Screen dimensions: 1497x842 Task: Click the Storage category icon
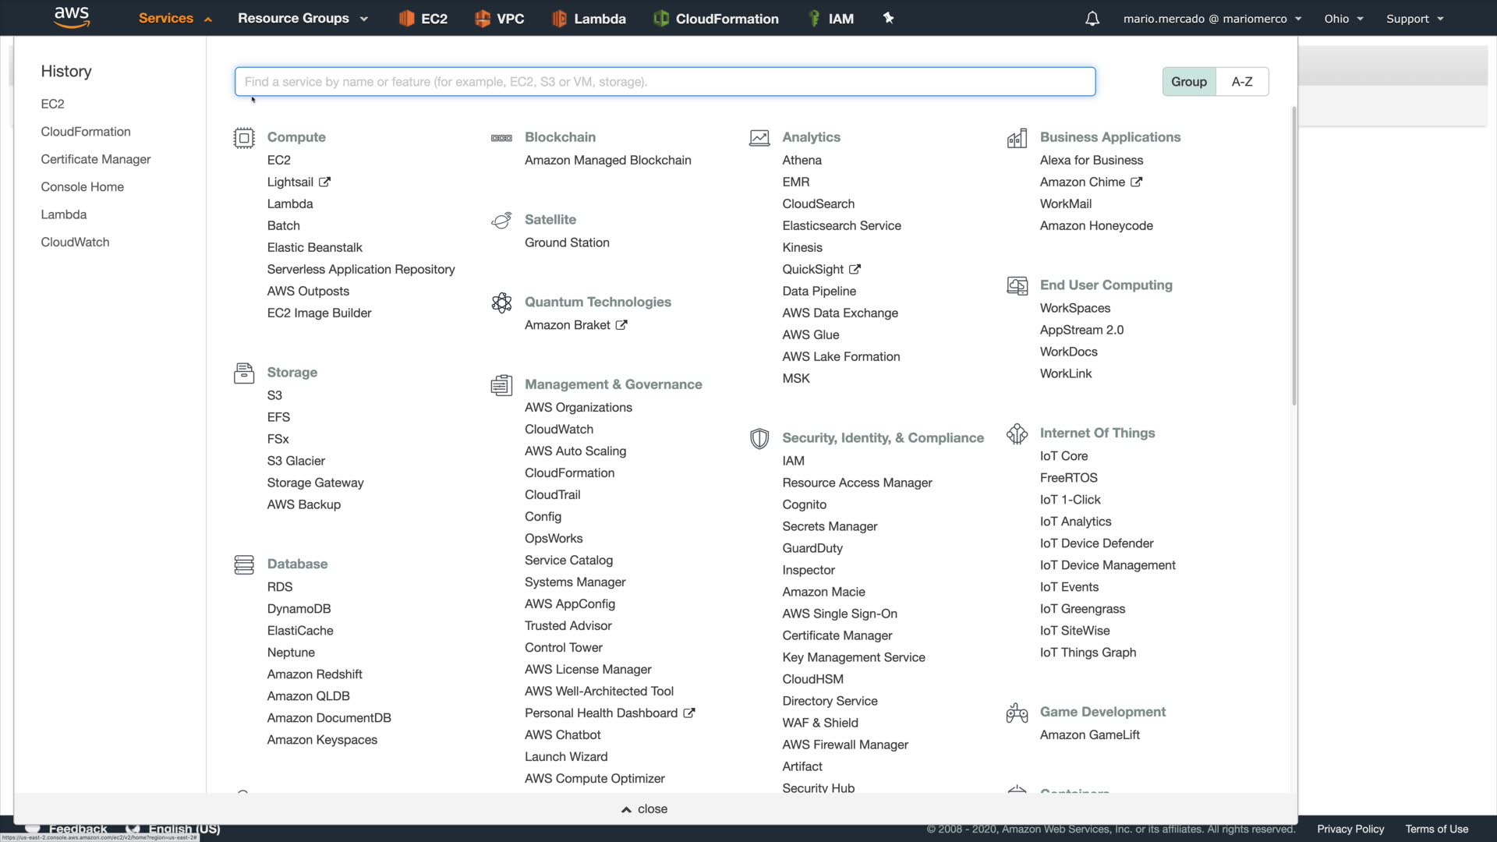[244, 373]
